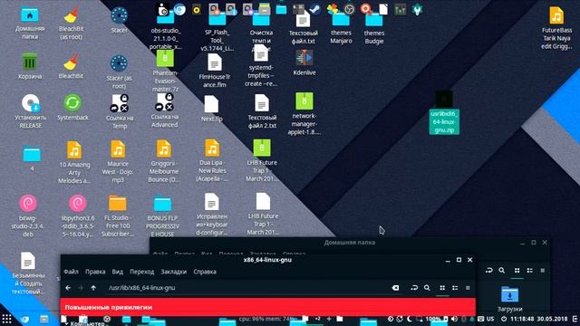
Task: Select Текстовый файл 2.txt
Action: 262,110
